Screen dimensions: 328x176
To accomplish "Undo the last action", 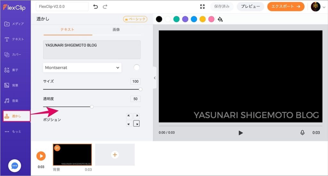I will (x=95, y=7).
